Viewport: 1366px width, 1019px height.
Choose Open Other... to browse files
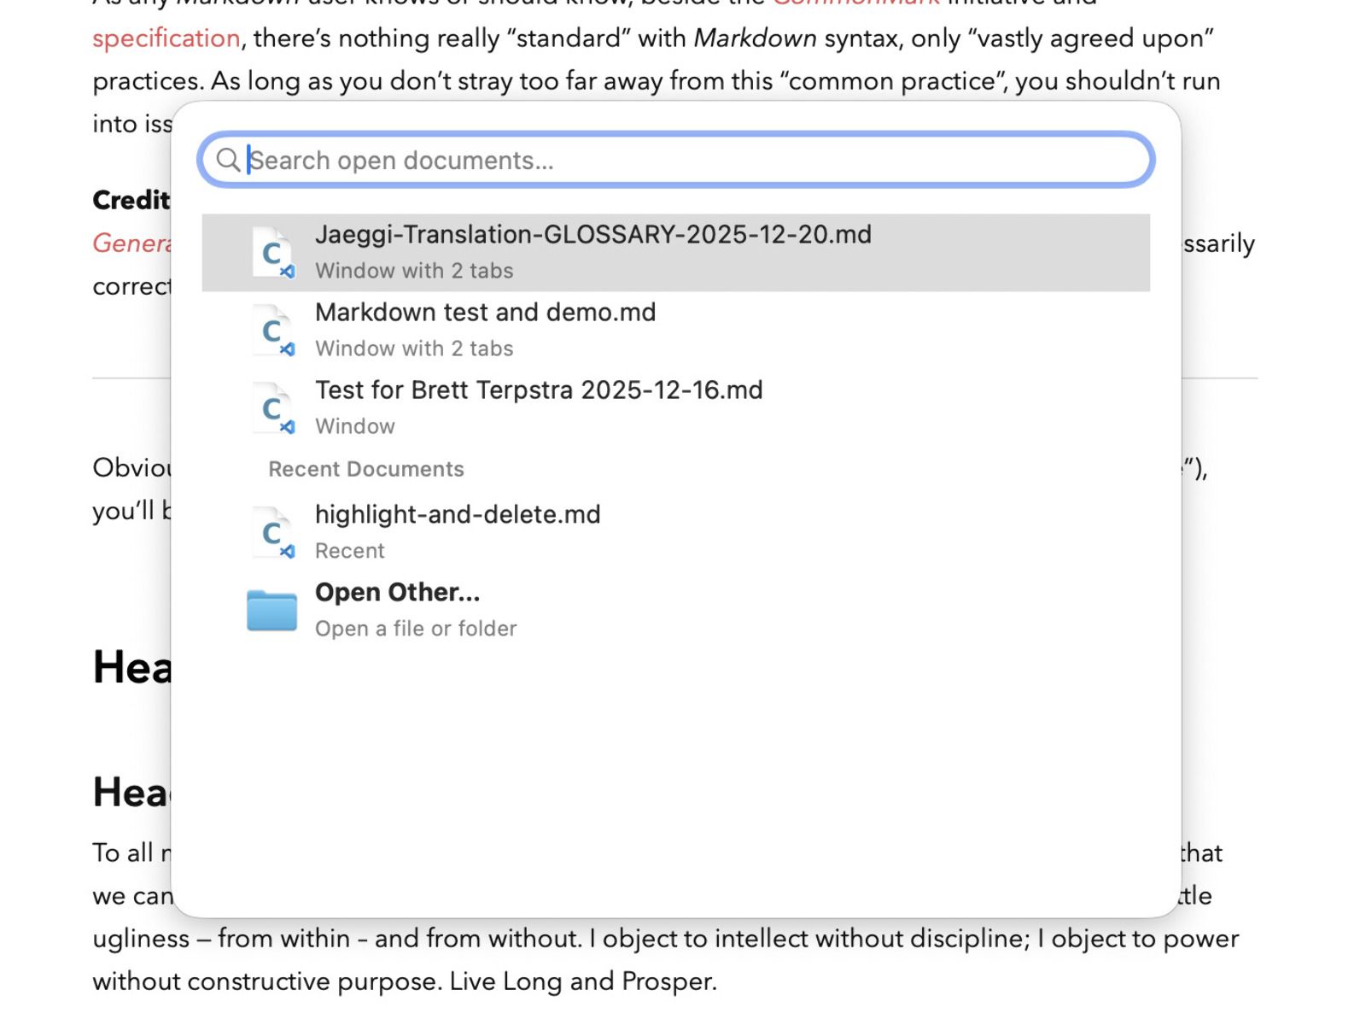point(397,593)
